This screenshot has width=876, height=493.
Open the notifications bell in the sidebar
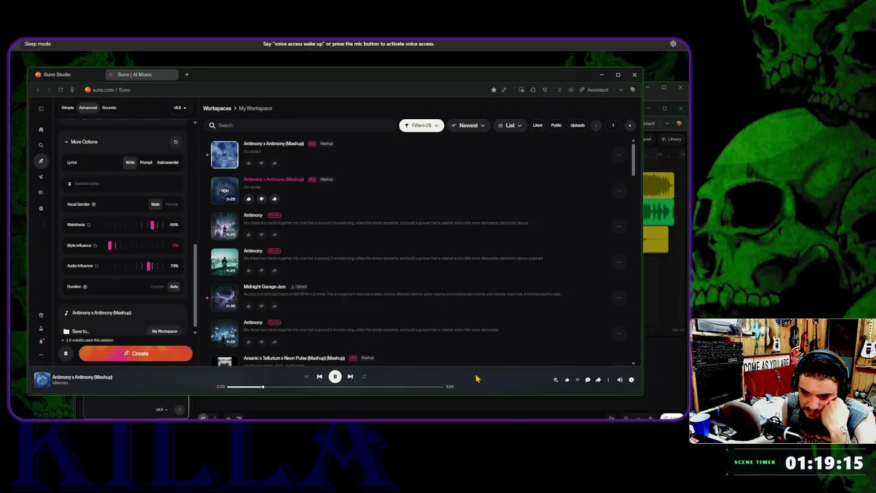coord(41,340)
